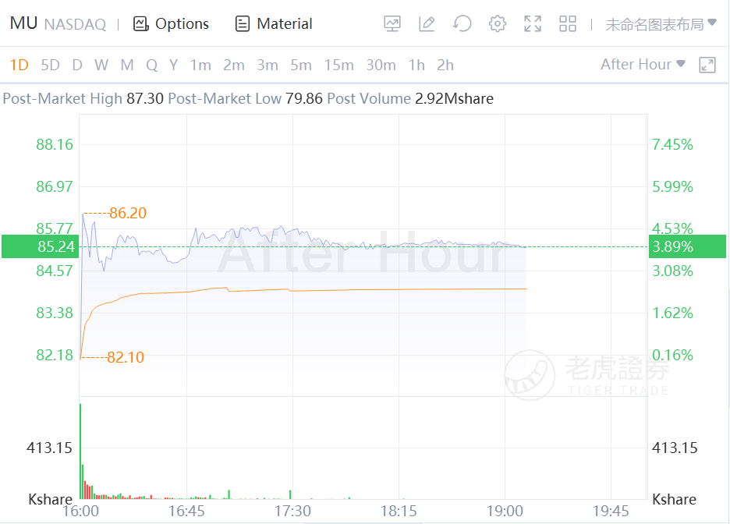The width and height of the screenshot is (730, 524).
Task: Click the drawing edit pencil icon
Action: point(427,24)
